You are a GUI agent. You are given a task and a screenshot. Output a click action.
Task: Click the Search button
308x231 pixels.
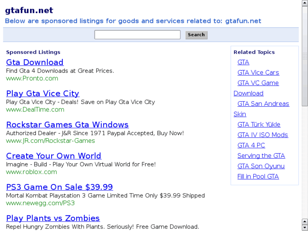point(197,35)
